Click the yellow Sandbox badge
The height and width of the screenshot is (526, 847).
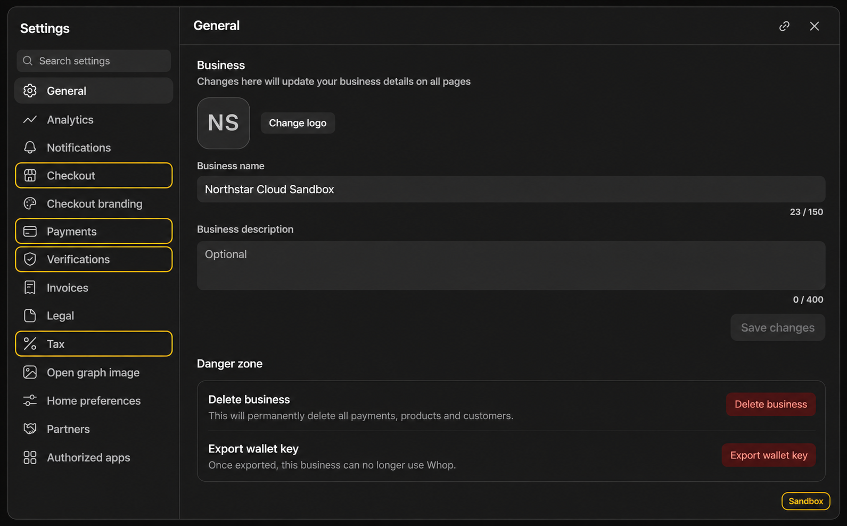click(x=806, y=501)
